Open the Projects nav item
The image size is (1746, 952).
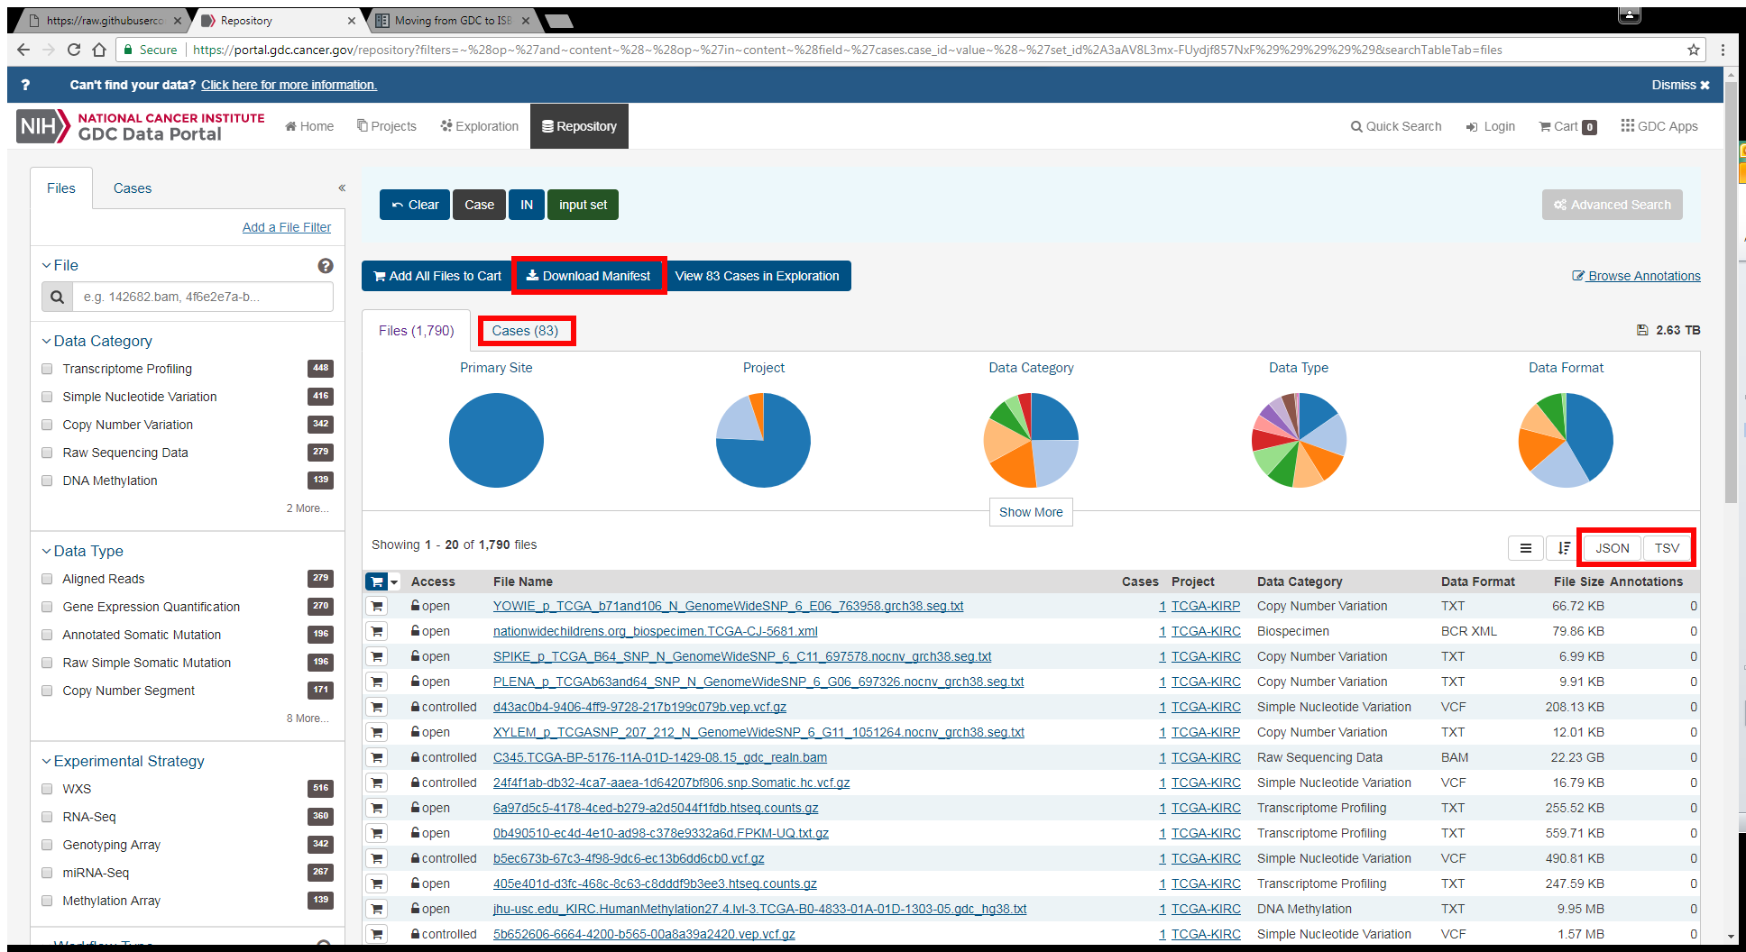387,126
